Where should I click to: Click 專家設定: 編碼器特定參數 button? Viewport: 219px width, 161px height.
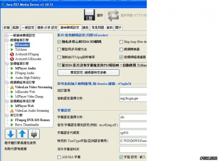[x=88, y=72]
